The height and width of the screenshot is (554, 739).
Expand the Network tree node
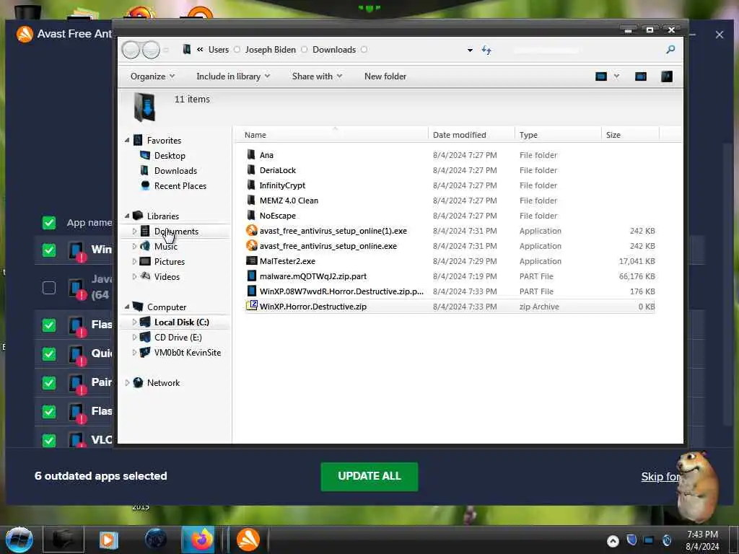pos(127,382)
